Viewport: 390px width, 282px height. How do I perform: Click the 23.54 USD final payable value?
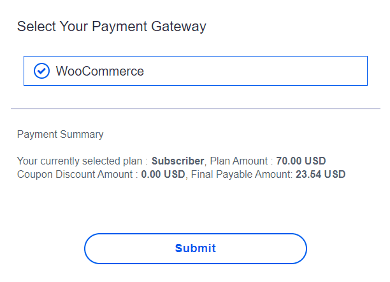(x=321, y=175)
